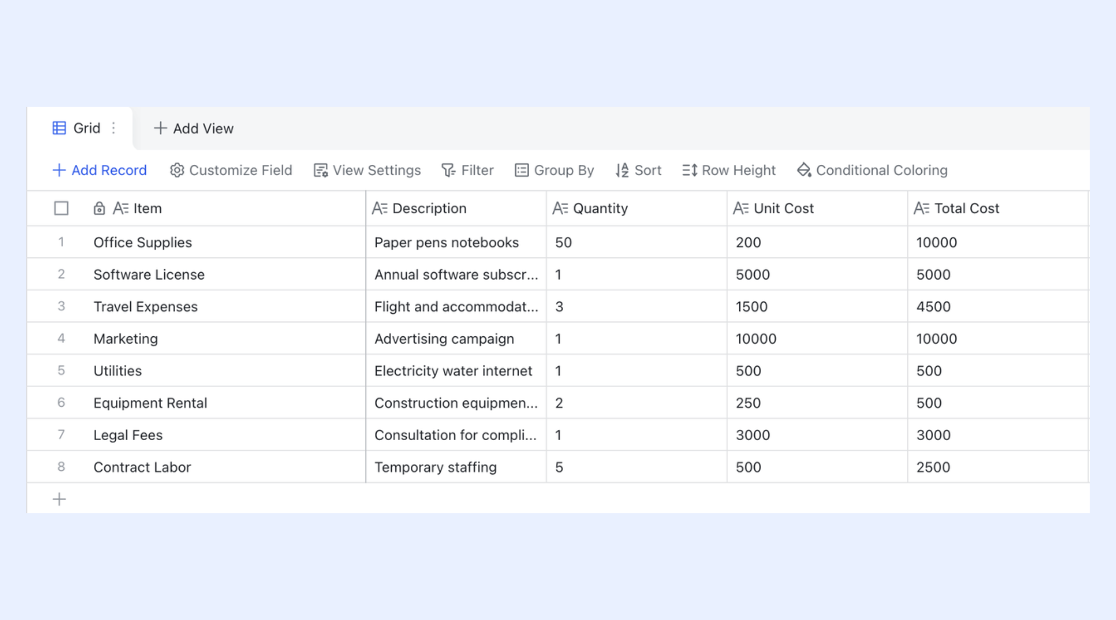Click the lock icon in Item header

(x=99, y=208)
